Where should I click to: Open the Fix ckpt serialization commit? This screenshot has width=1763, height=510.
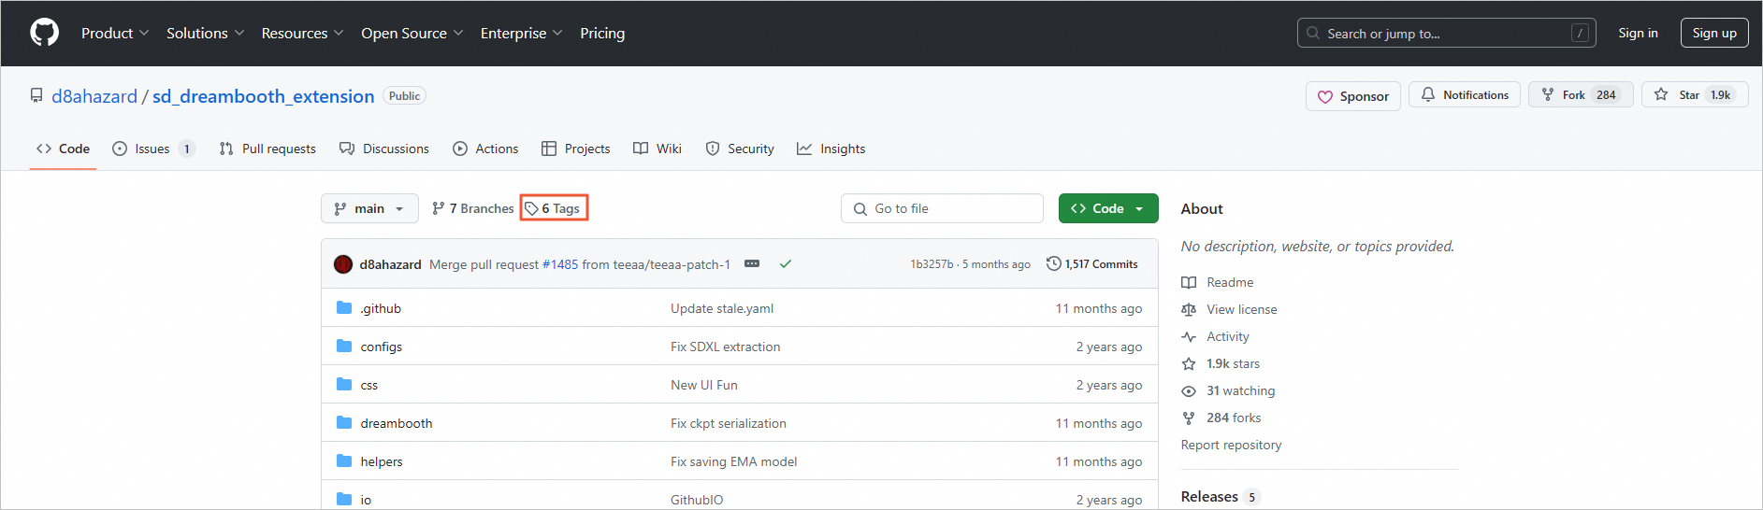(x=729, y=423)
